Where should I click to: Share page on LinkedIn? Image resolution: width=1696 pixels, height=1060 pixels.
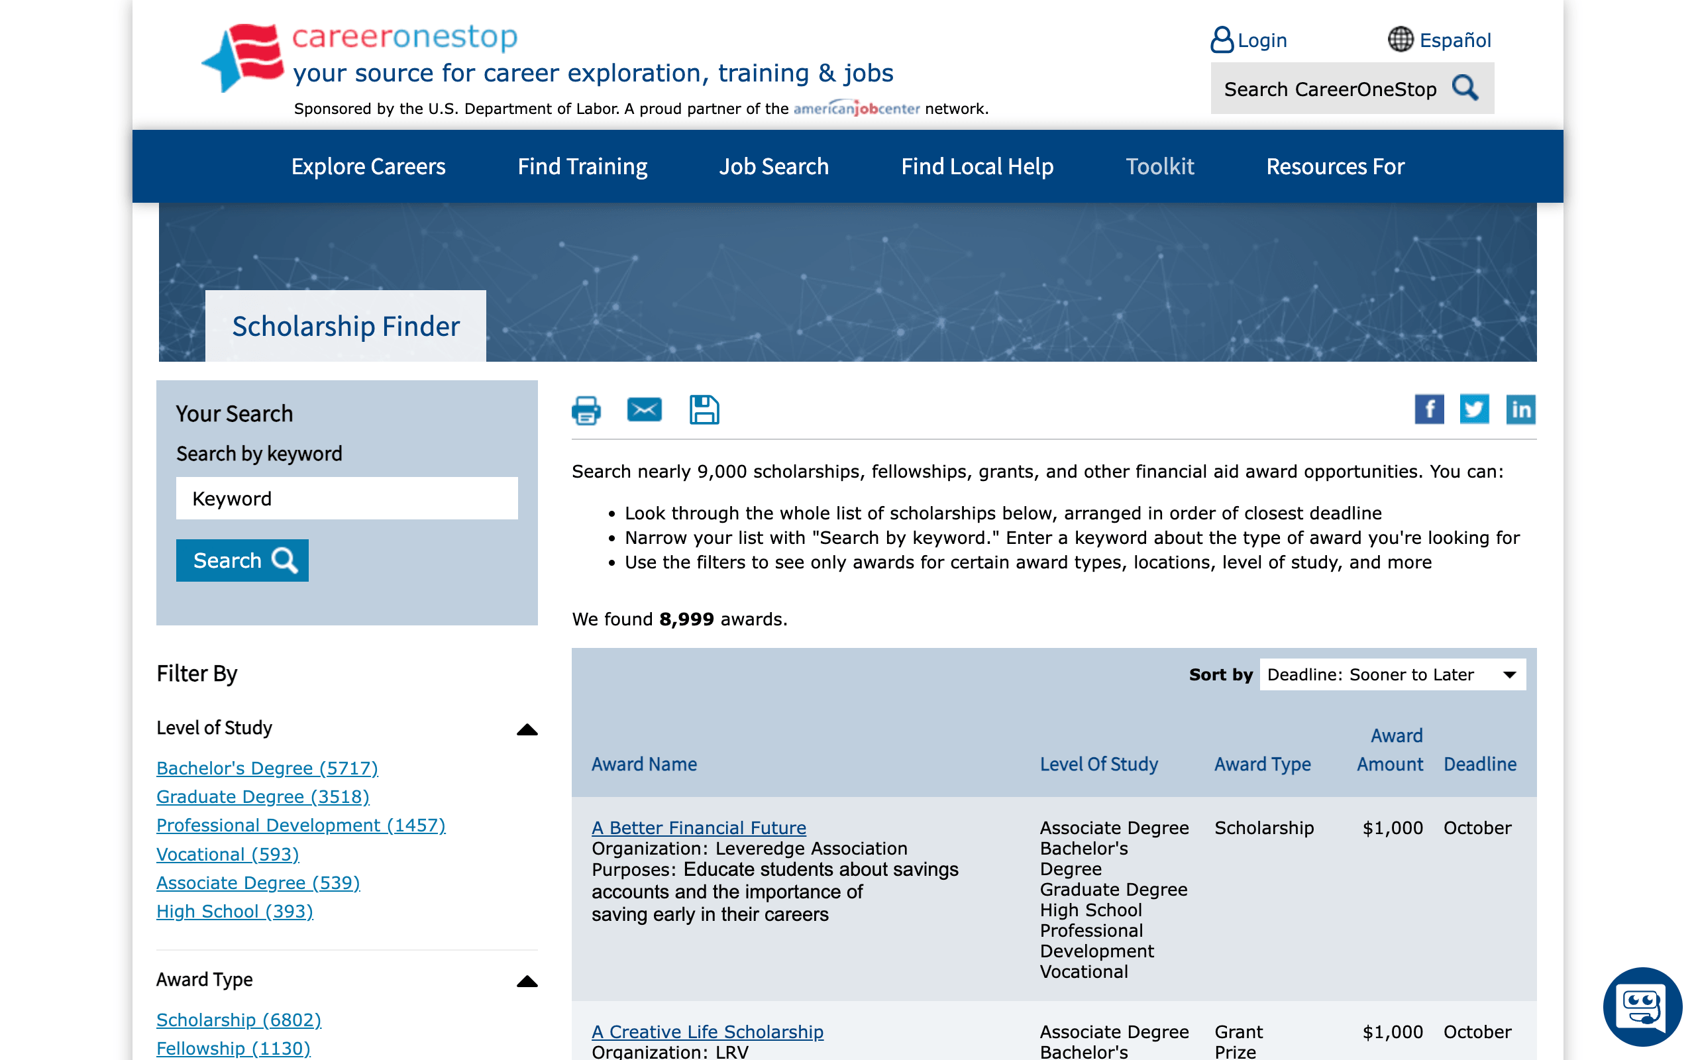click(x=1520, y=409)
